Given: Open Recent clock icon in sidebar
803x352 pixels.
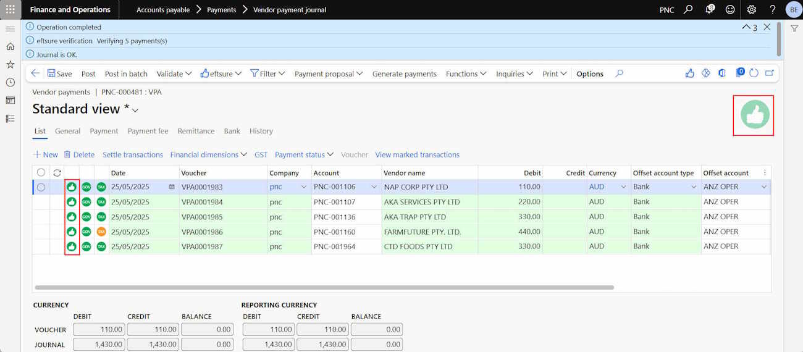Looking at the screenshot, I should (10, 82).
